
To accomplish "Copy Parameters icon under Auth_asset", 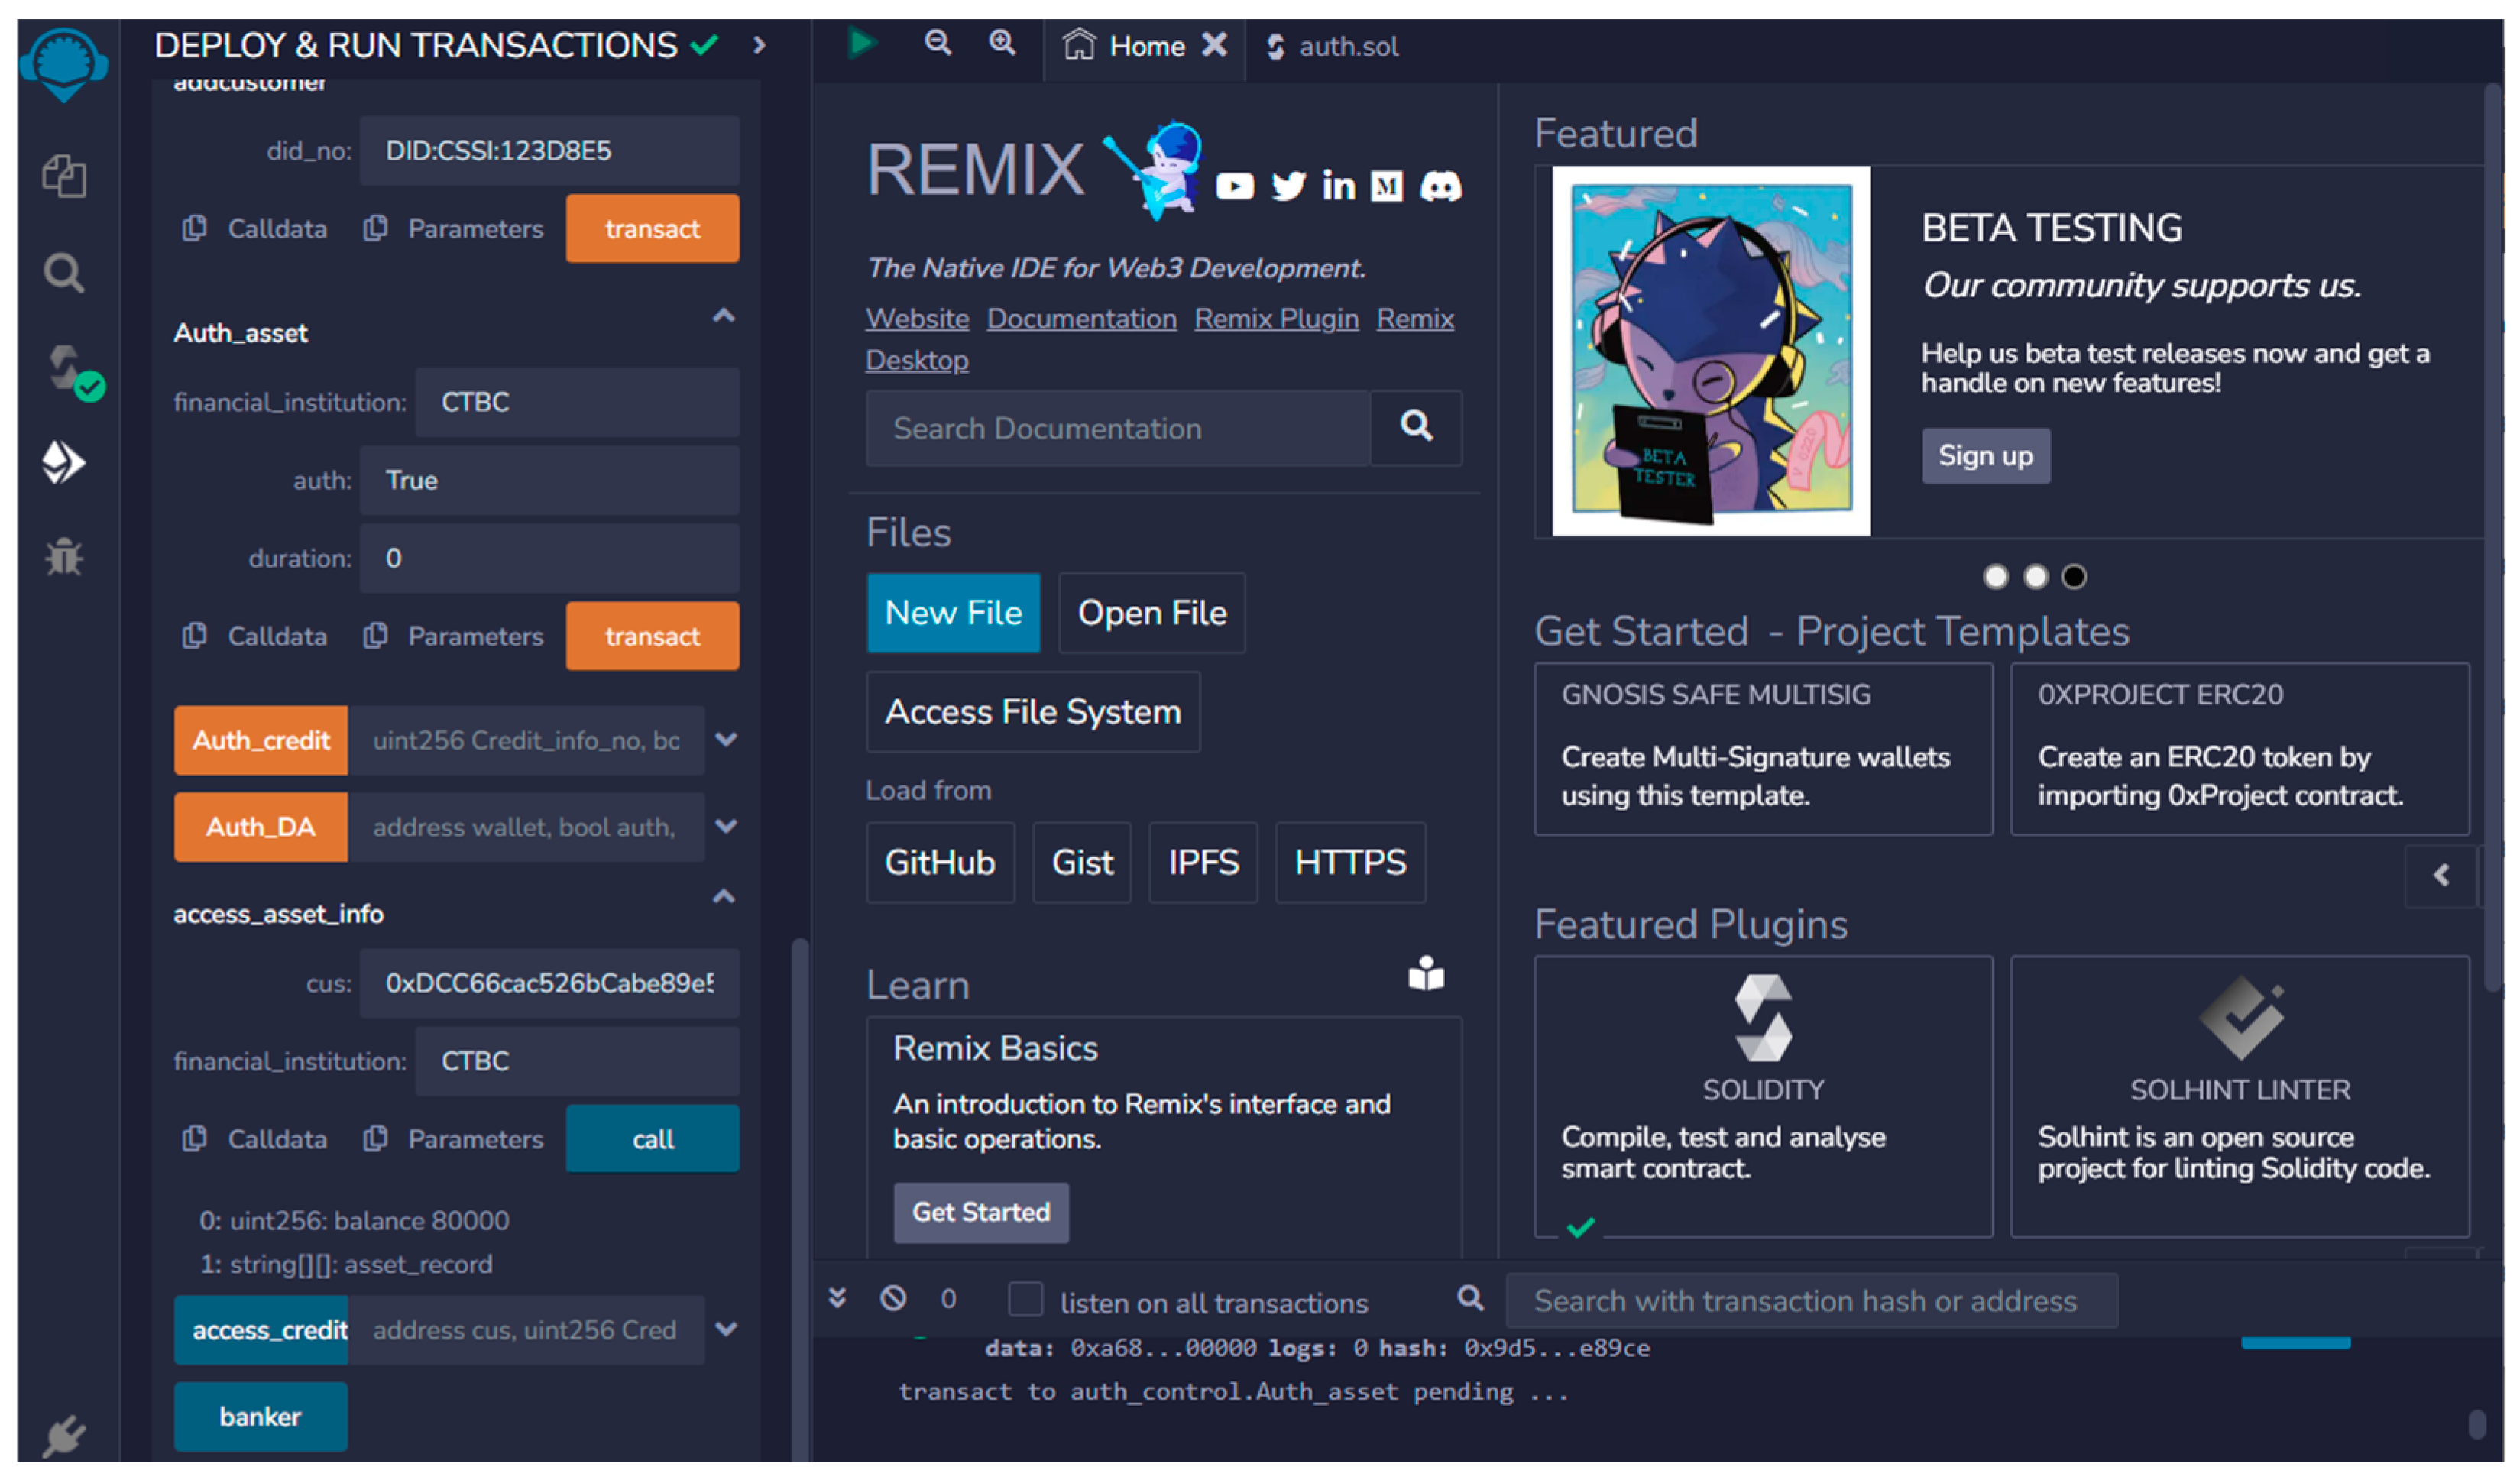I will pos(375,635).
